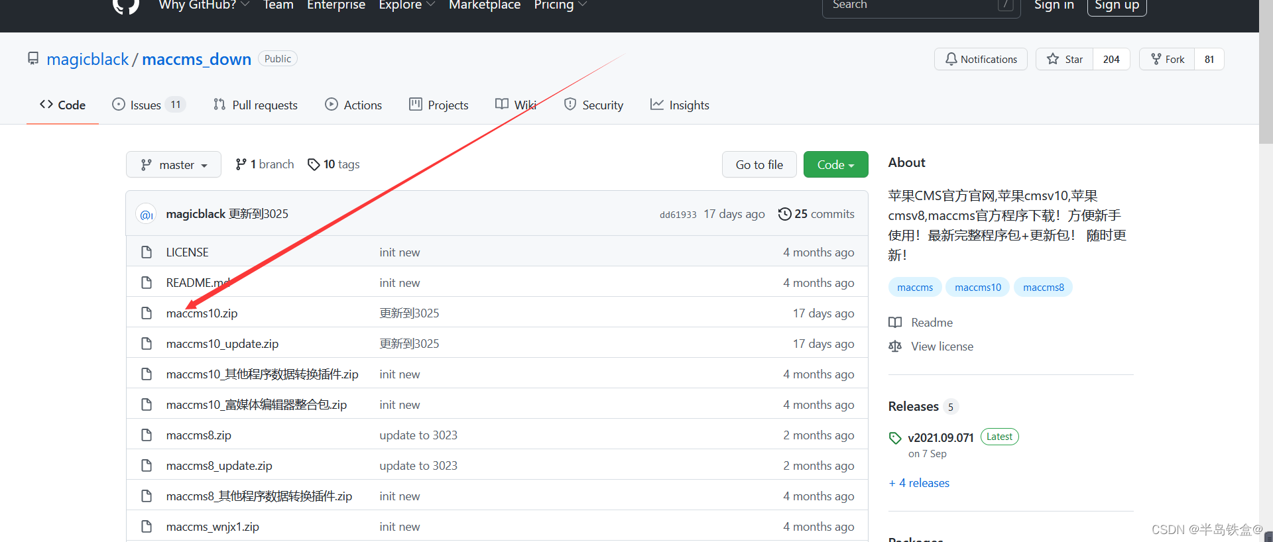Open the maccms10.zip file
This screenshot has width=1273, height=542.
(202, 313)
